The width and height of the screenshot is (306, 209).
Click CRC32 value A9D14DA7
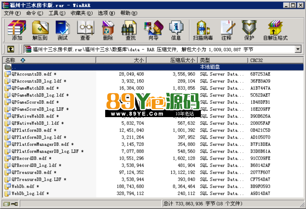point(260,193)
